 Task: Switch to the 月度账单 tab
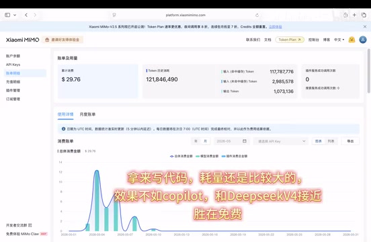click(x=87, y=114)
